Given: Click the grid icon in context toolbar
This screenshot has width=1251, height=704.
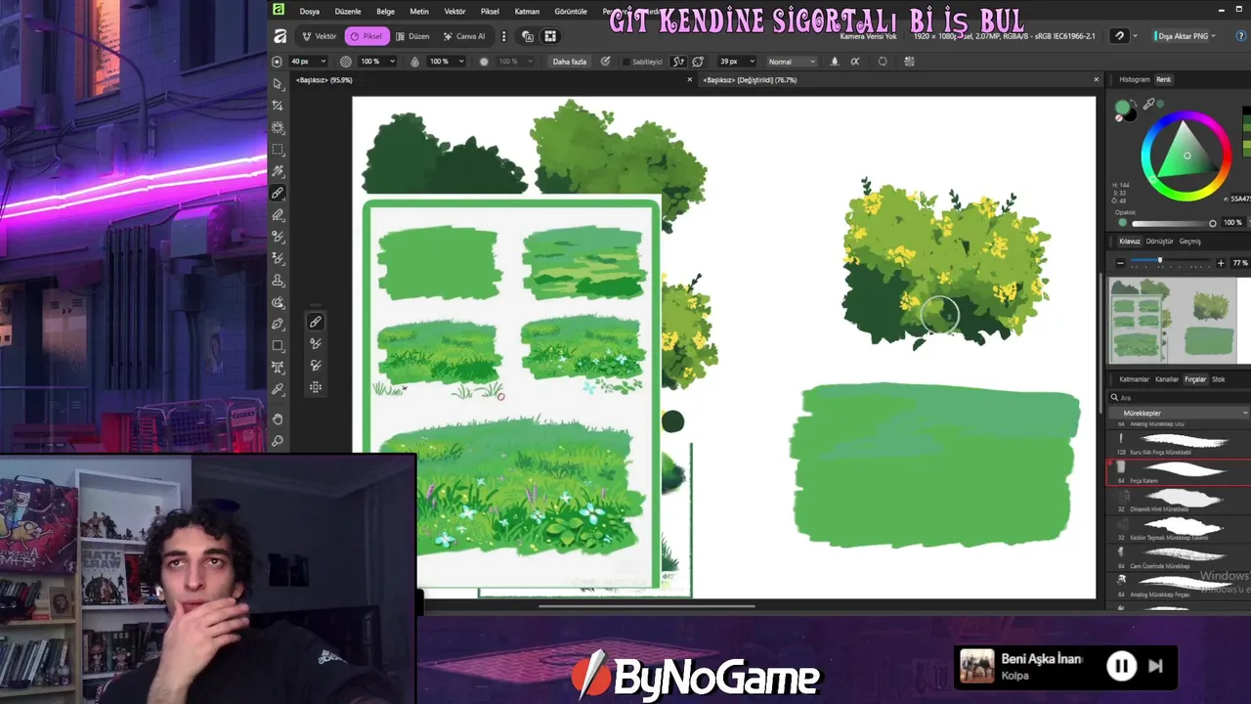Looking at the screenshot, I should tap(909, 61).
